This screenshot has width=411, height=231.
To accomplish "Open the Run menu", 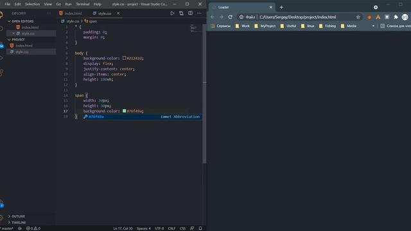I will 68,4.
